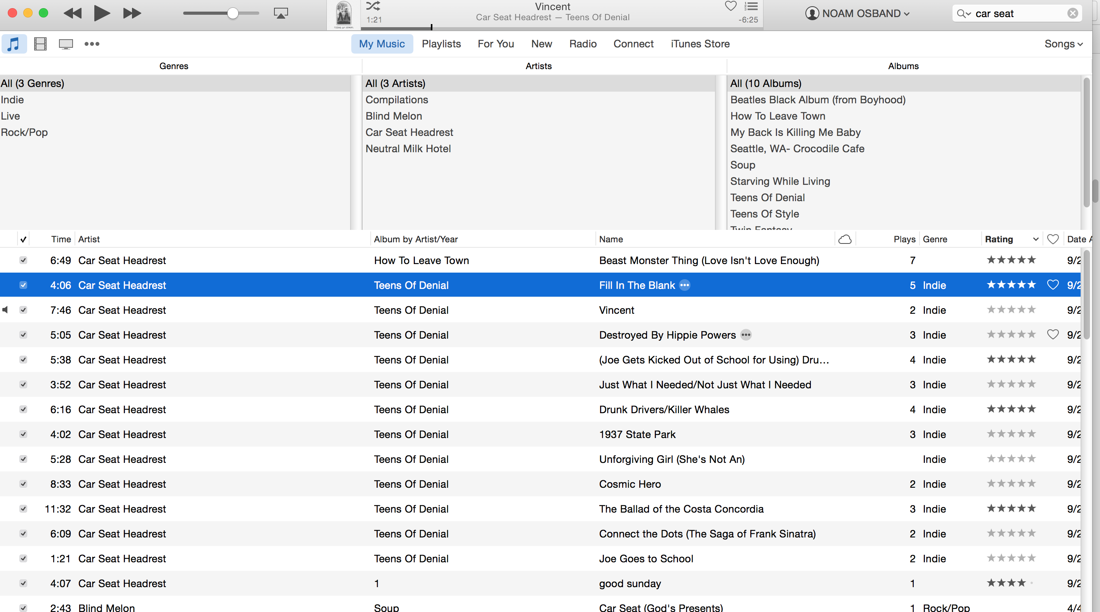Uncheck the 1937 State Park checkbox
This screenshot has height=612, width=1100.
pyautogui.click(x=24, y=434)
